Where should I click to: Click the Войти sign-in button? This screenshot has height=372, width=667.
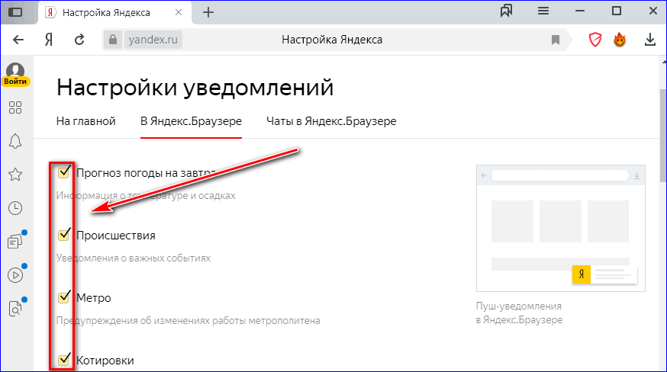pos(15,82)
